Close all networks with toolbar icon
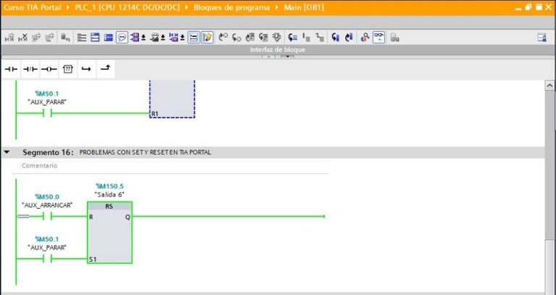This screenshot has height=295, width=556. (109, 37)
